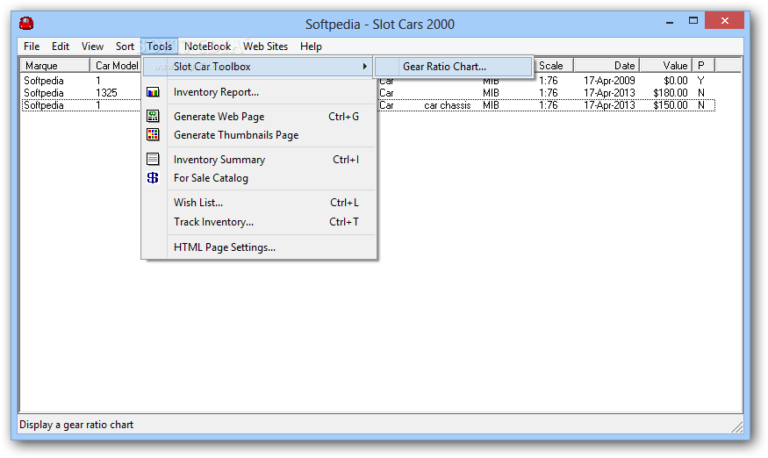Choose Generate Thumbnails Page menu entry
The width and height of the screenshot is (768, 458).
pyautogui.click(x=260, y=135)
